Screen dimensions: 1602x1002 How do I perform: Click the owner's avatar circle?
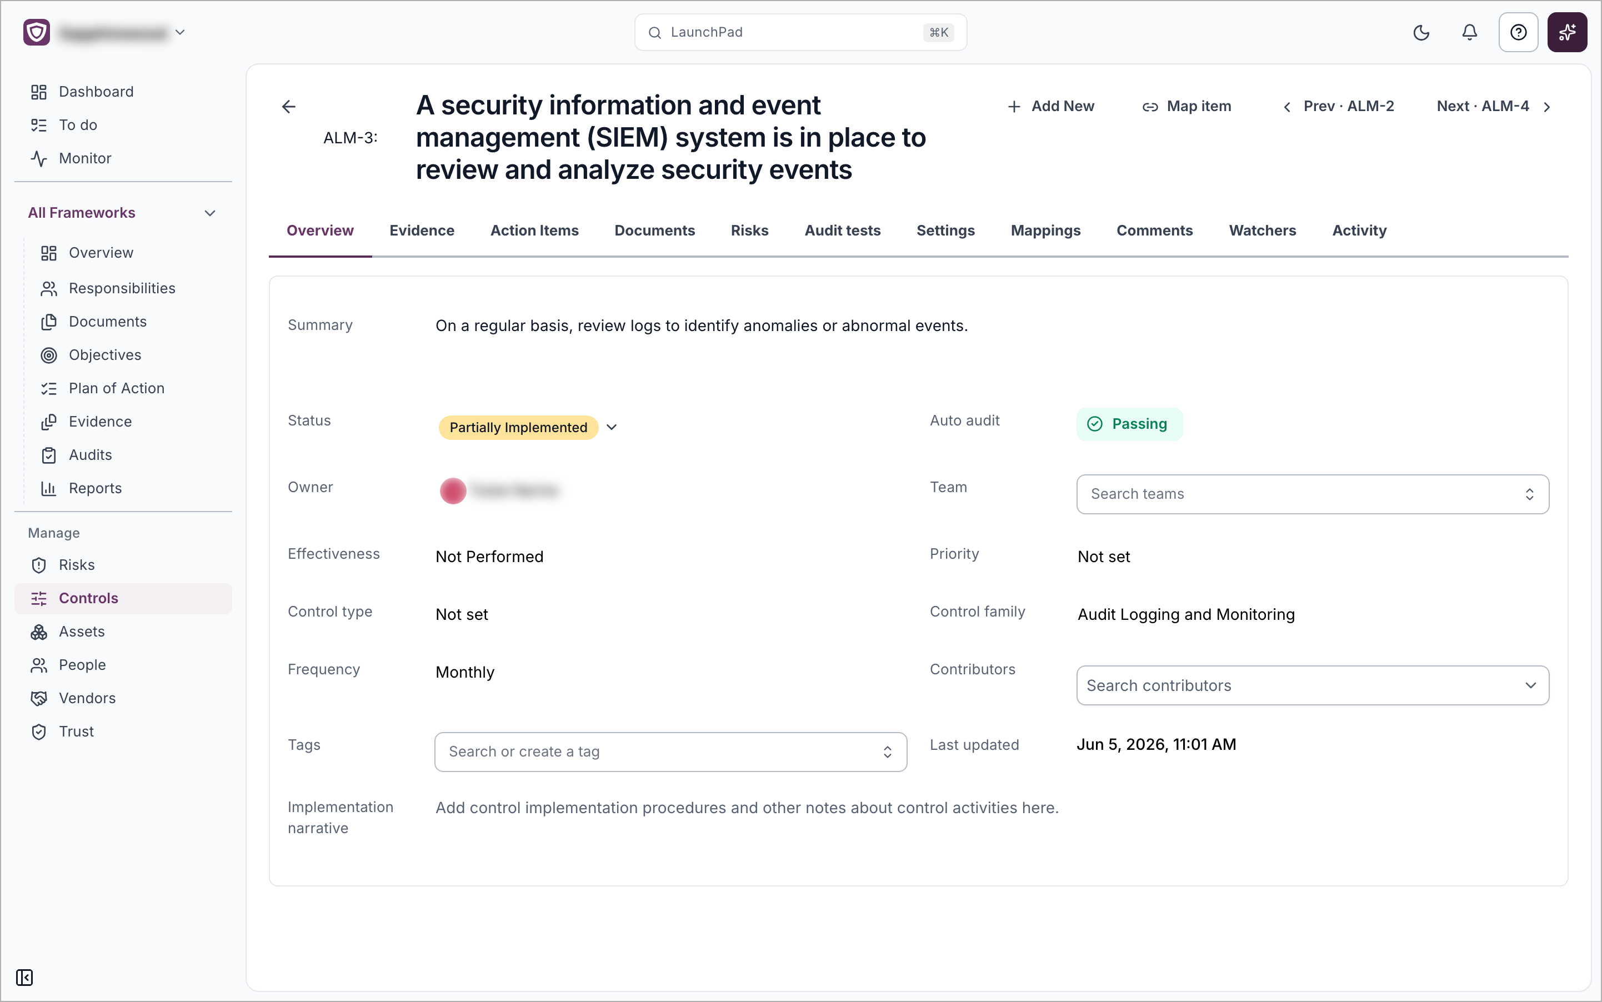click(453, 490)
